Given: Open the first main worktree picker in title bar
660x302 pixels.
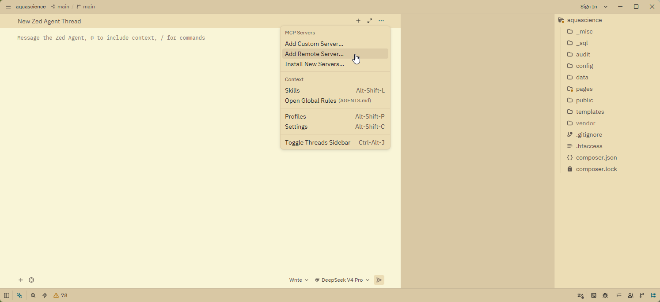Looking at the screenshot, I should pos(60,7).
